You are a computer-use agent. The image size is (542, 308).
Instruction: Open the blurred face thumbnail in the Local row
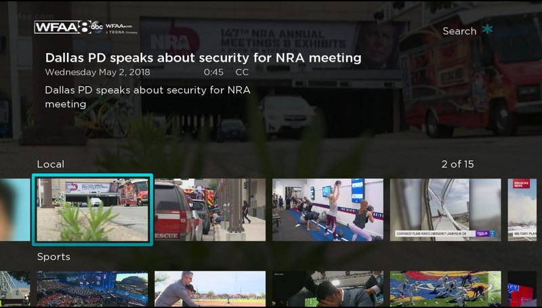point(15,210)
